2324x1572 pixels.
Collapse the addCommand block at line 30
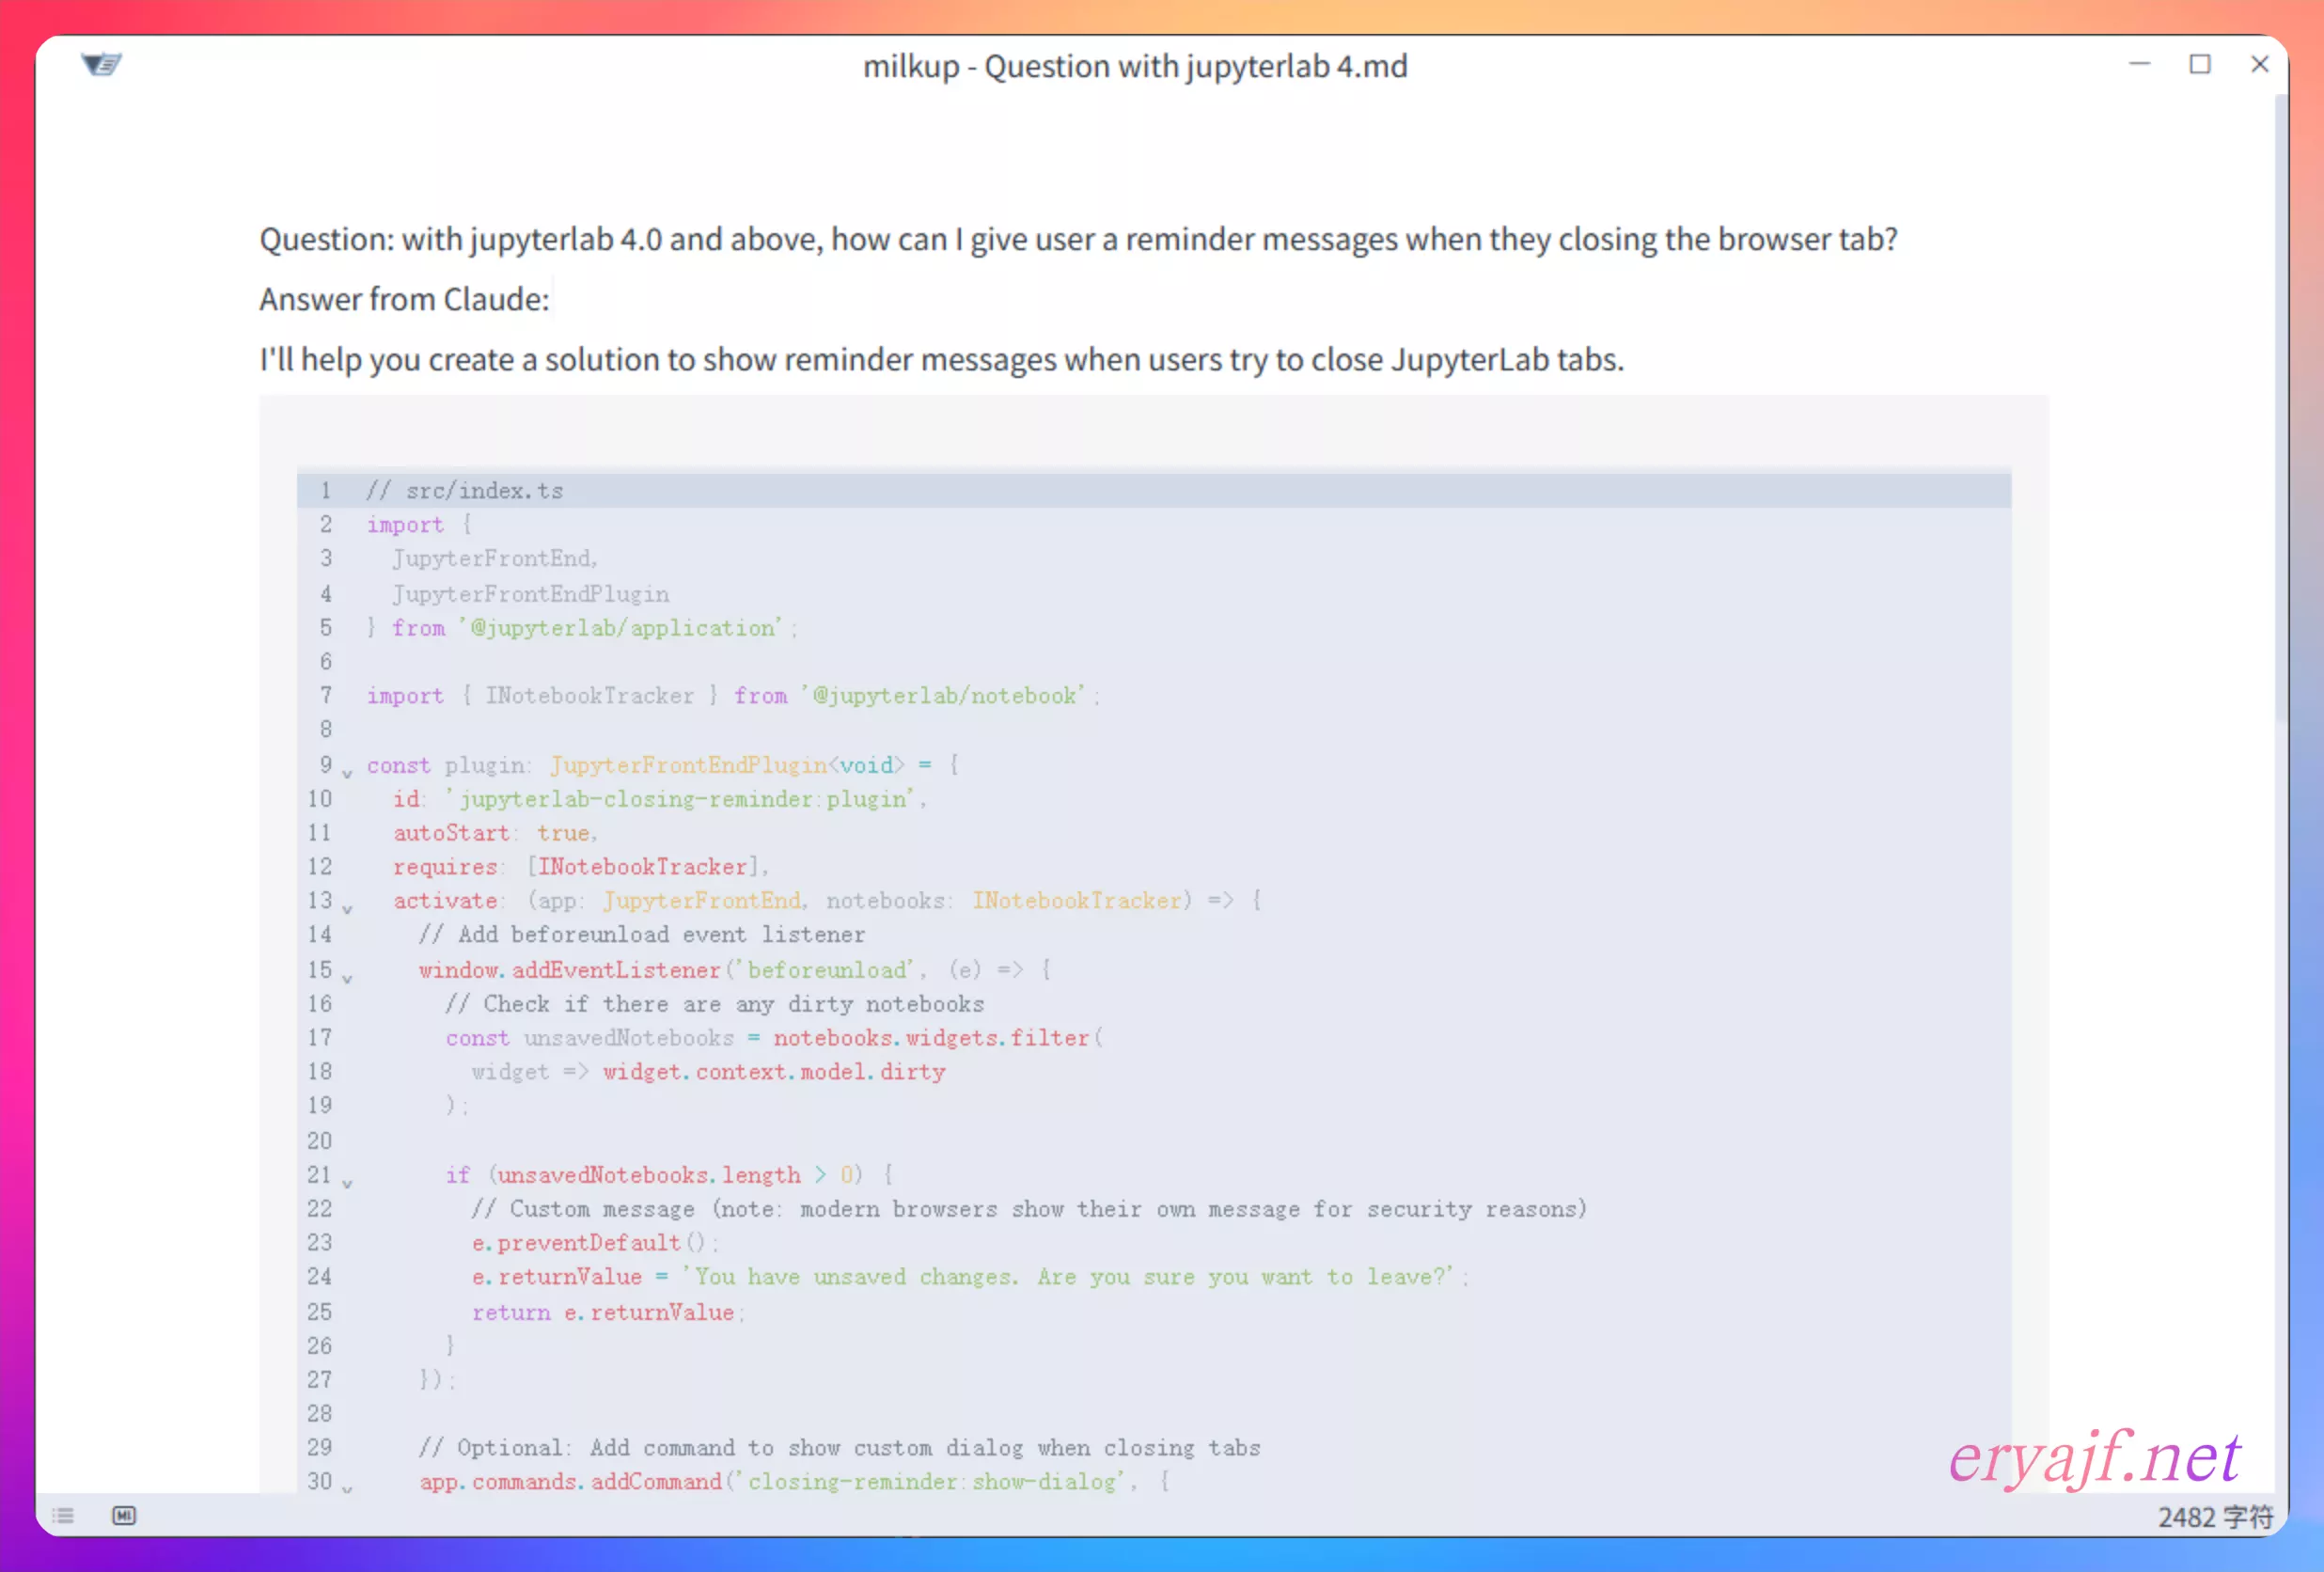(x=347, y=1489)
